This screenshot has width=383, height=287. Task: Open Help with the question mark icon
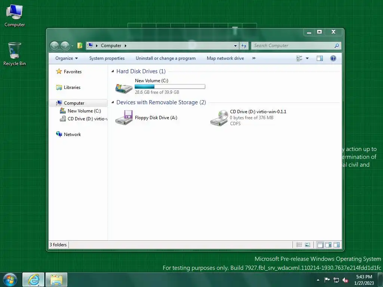[x=333, y=58]
